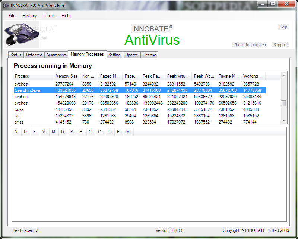Click the E.. column header in lower list
The width and height of the screenshot is (298, 239).
pos(119,132)
